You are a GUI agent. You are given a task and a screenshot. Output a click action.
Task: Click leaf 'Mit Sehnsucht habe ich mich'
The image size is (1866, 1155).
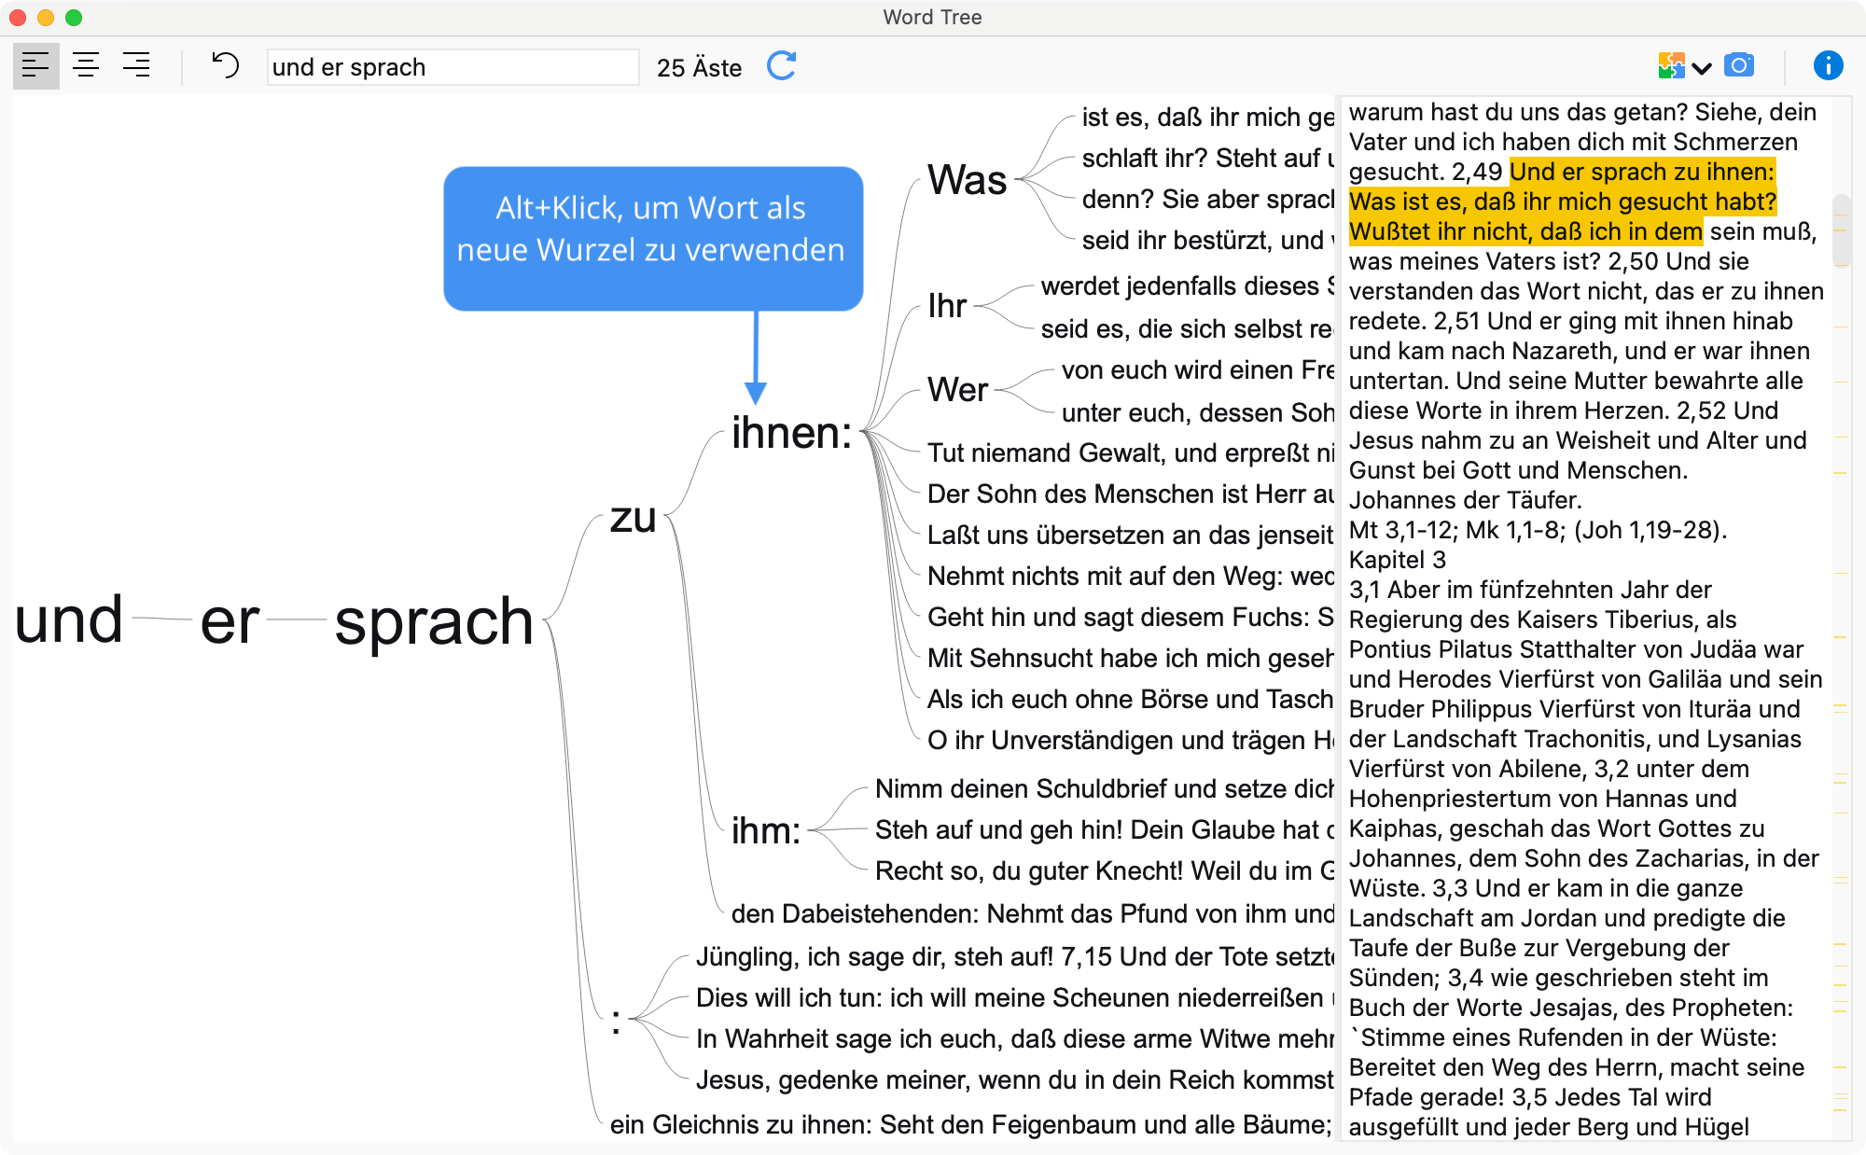tap(1131, 659)
